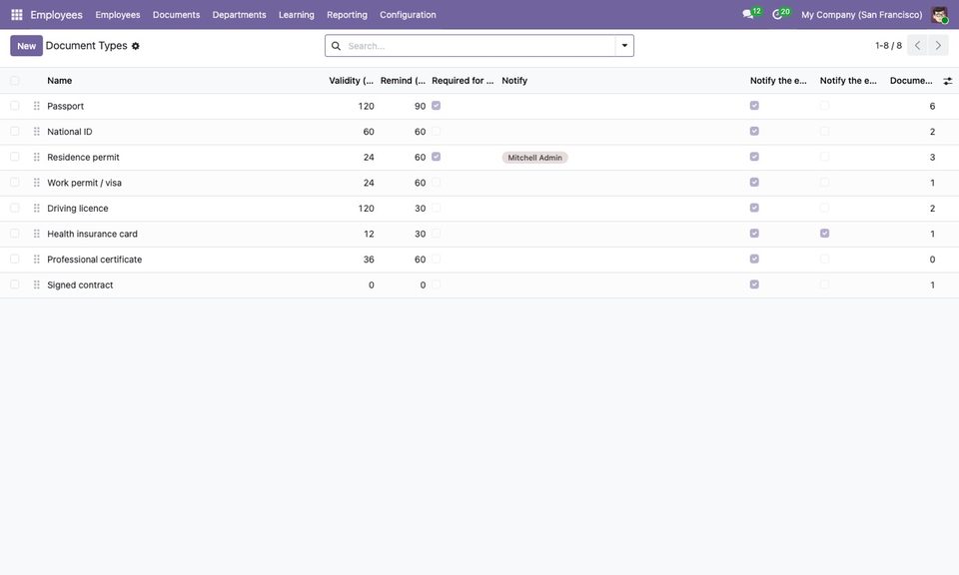Screen dimensions: 959x575
Task: Open the Professional certificate record
Action: (x=95, y=260)
